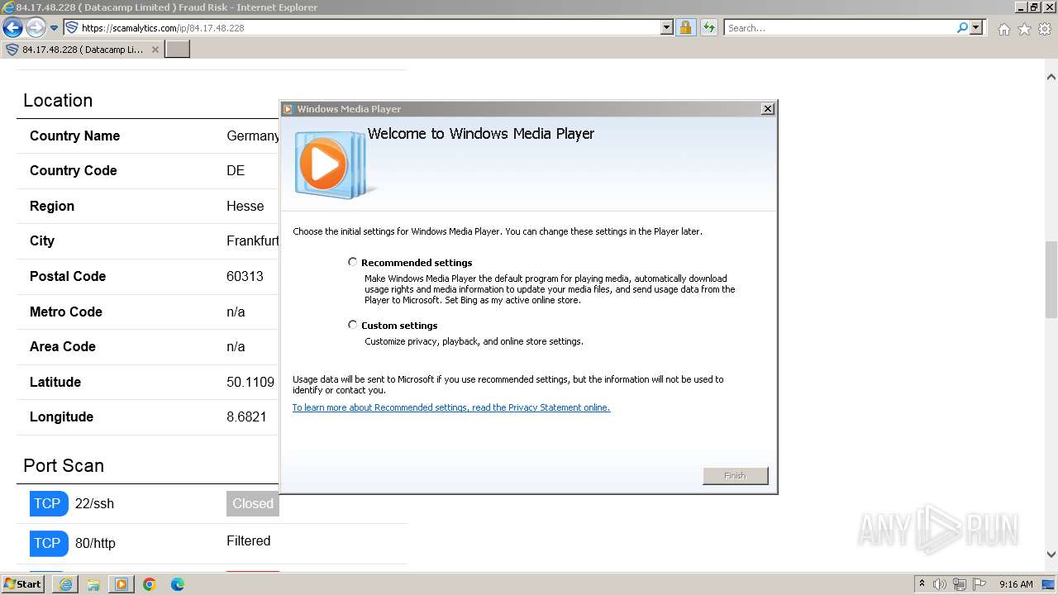Click the City row label
Viewport: 1058px width, 595px height.
coord(42,241)
